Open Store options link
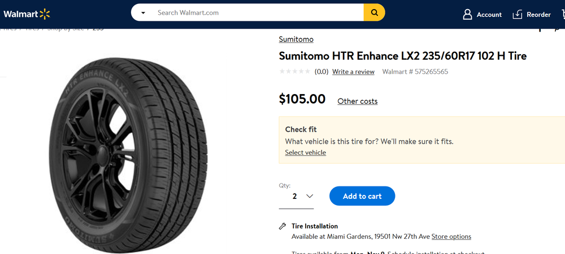This screenshot has width=565, height=254. click(x=451, y=237)
